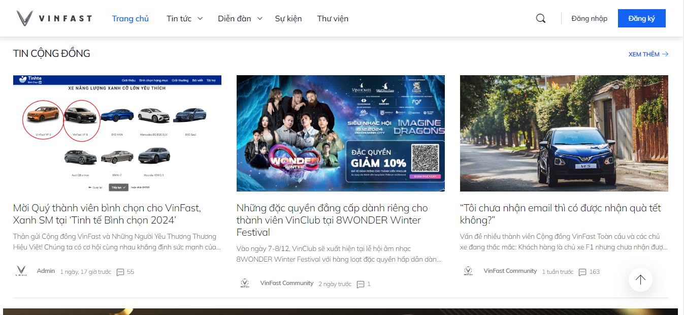Click VinFast Community avatar under email article
Image resolution: width=684 pixels, height=315 pixels.
pyautogui.click(x=468, y=271)
